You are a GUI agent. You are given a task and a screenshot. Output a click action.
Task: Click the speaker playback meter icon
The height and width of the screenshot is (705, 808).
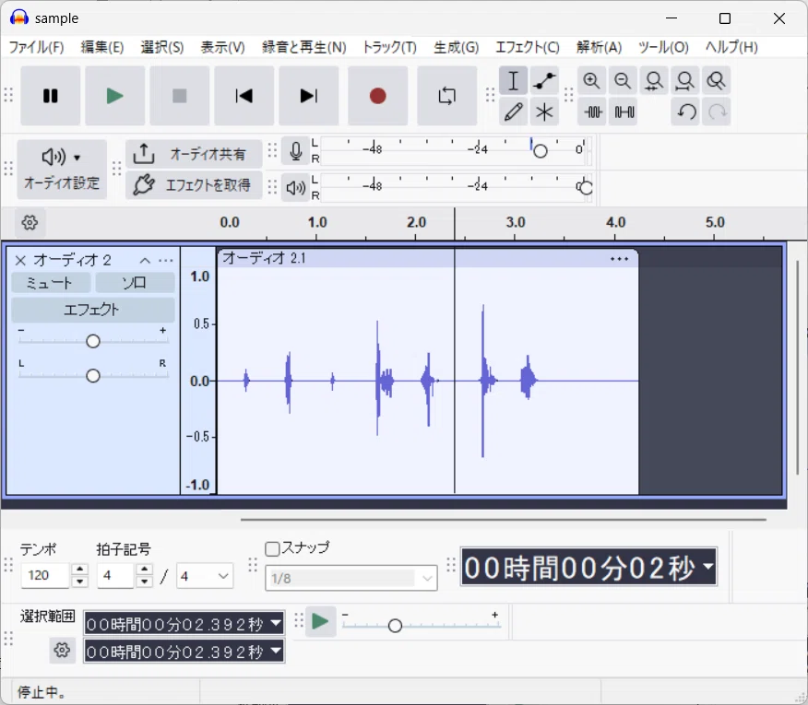pyautogui.click(x=296, y=188)
